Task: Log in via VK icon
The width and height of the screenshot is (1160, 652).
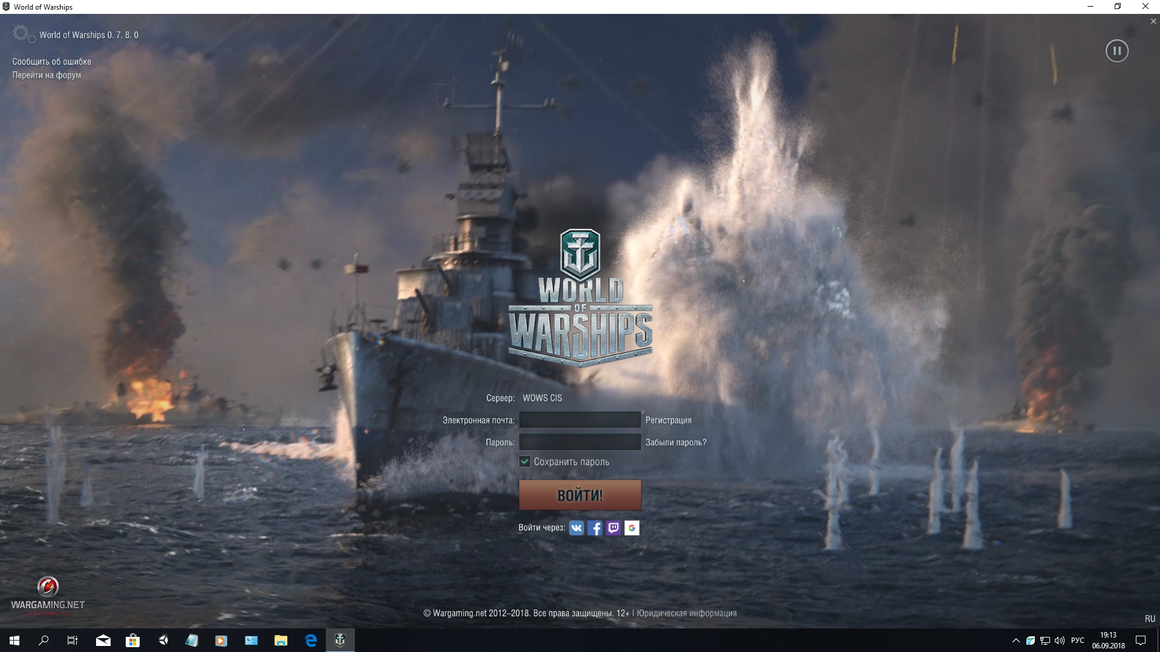Action: click(576, 528)
